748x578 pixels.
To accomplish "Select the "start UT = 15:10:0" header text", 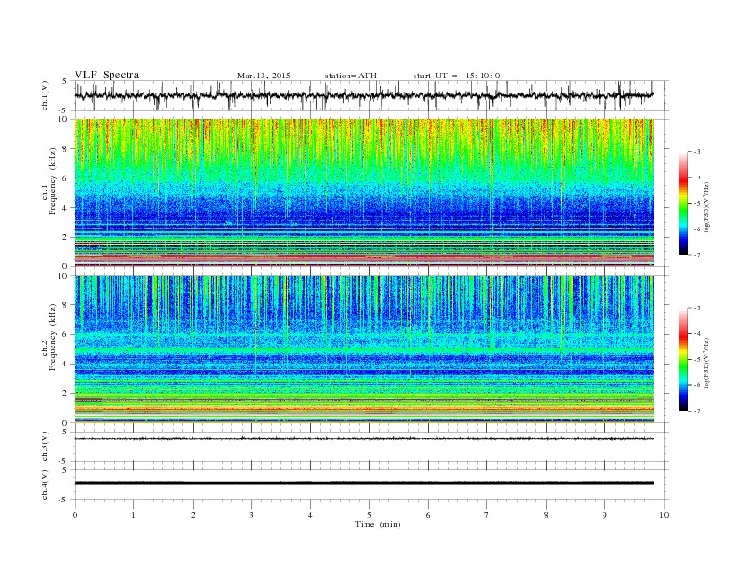I will 456,76.
